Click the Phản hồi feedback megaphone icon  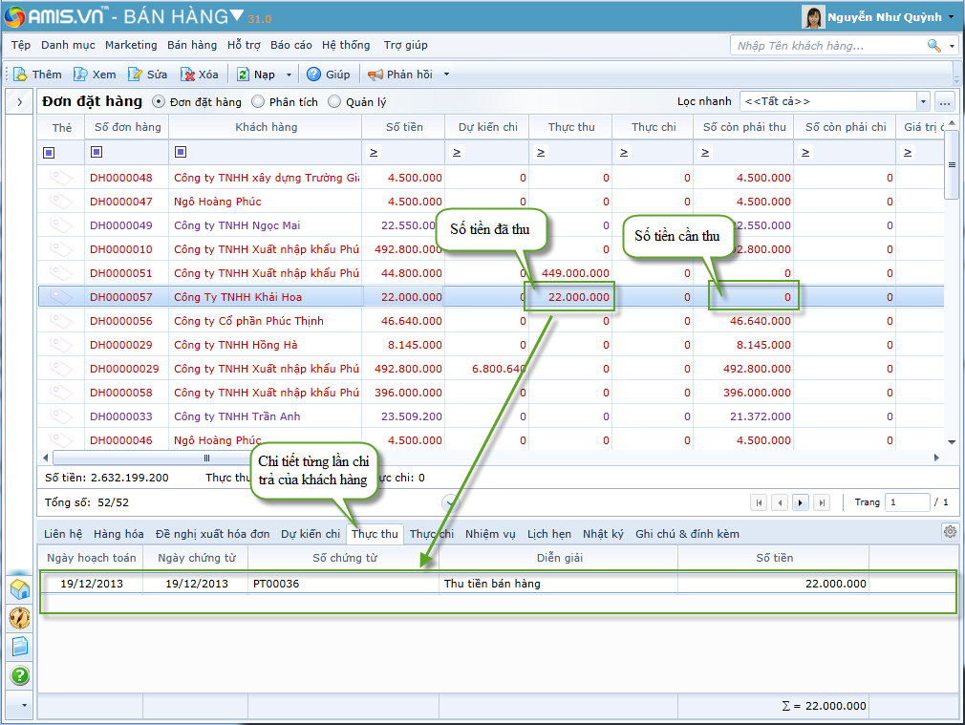pos(375,75)
